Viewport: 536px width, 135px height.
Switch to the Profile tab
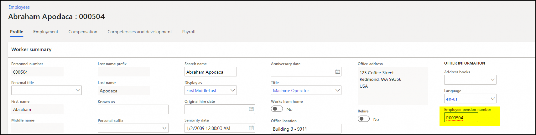pyautogui.click(x=16, y=32)
